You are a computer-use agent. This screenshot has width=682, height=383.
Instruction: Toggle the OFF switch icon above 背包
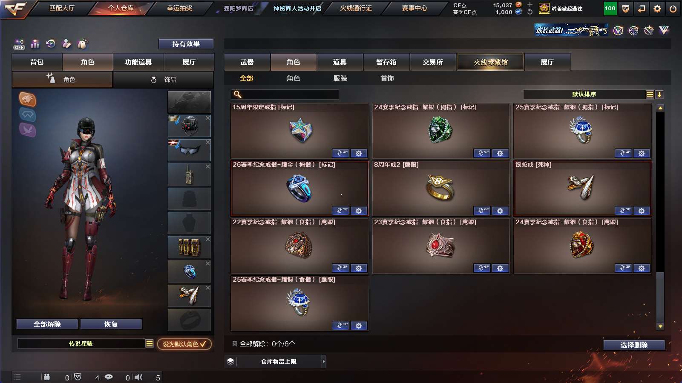point(19,44)
